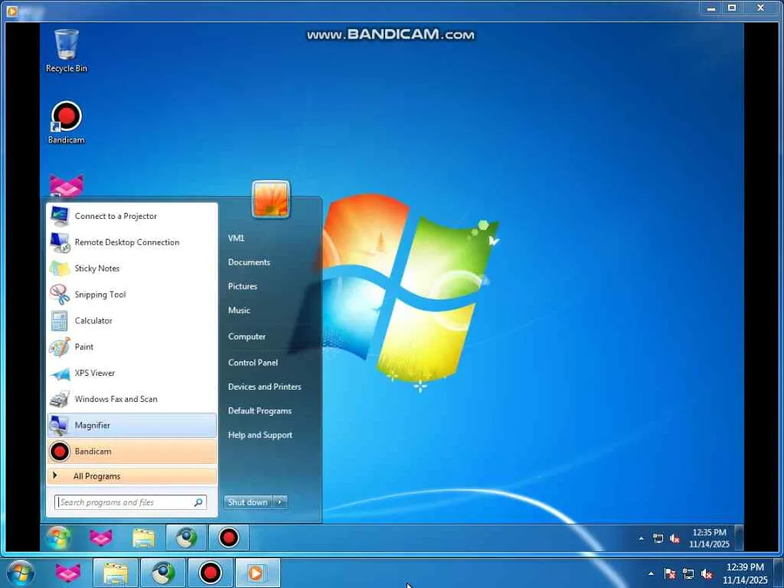The image size is (784, 588).
Task: Open Control Panel
Action: click(x=253, y=362)
